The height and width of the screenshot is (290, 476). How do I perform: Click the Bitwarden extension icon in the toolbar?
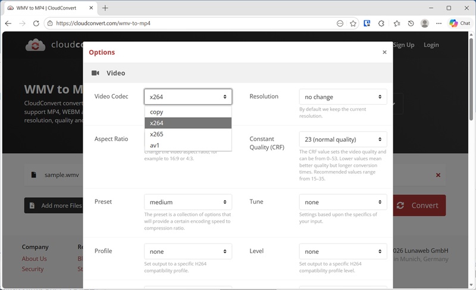pyautogui.click(x=368, y=23)
